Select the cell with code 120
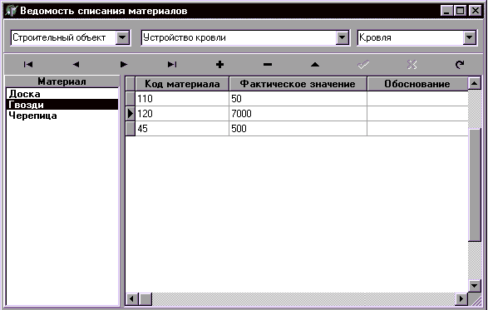Screen dimensions: 488x310 click(x=182, y=114)
